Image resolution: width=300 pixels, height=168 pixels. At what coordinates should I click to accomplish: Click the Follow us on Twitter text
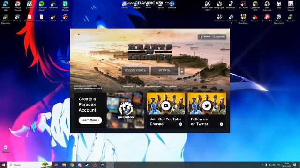(199, 121)
